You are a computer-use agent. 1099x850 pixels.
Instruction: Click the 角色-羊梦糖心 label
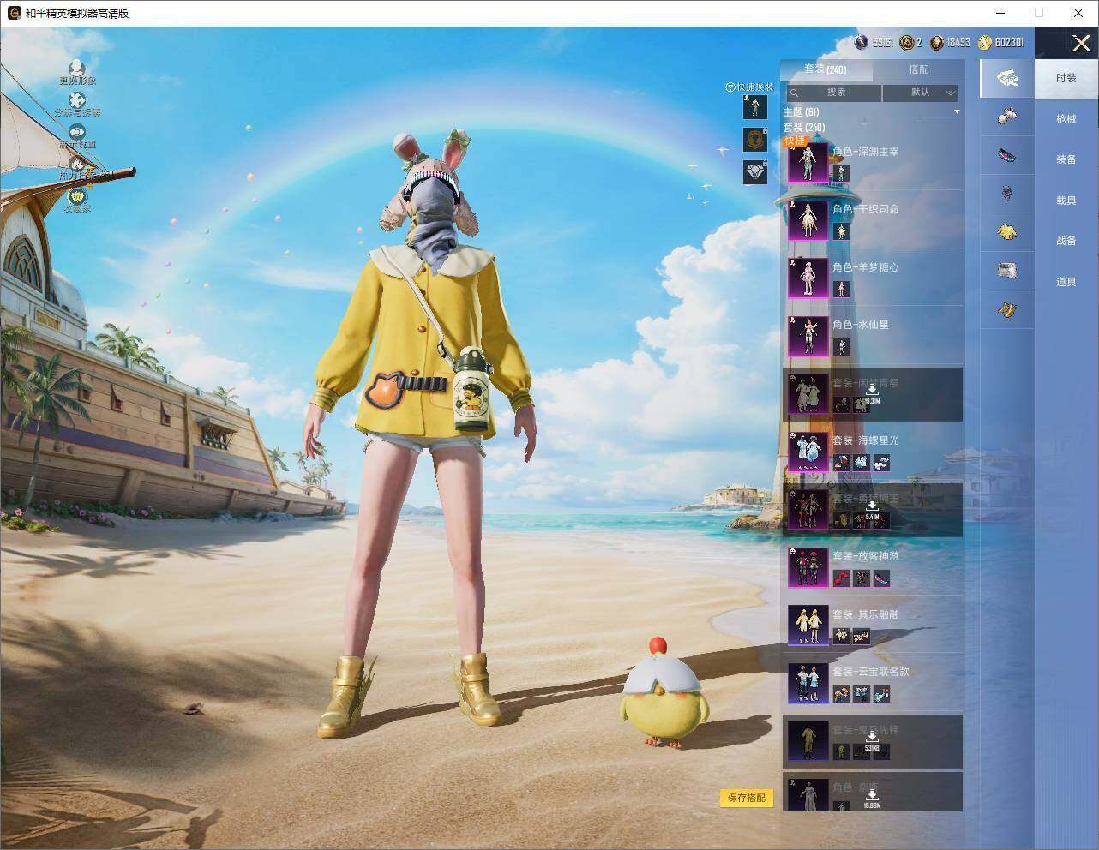pos(865,267)
